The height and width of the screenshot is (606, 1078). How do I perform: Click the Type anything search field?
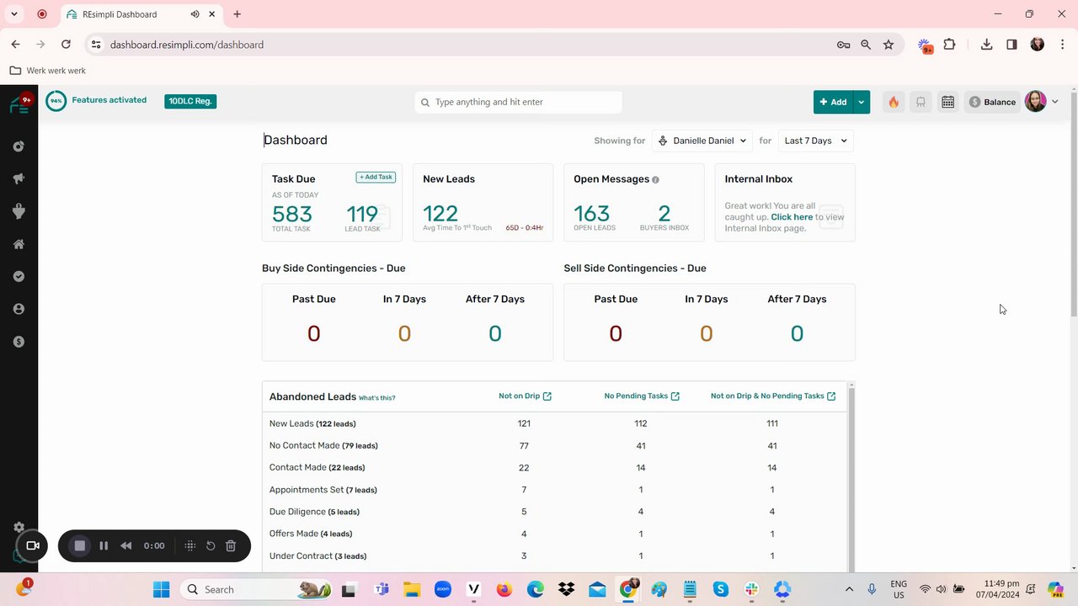pos(518,102)
